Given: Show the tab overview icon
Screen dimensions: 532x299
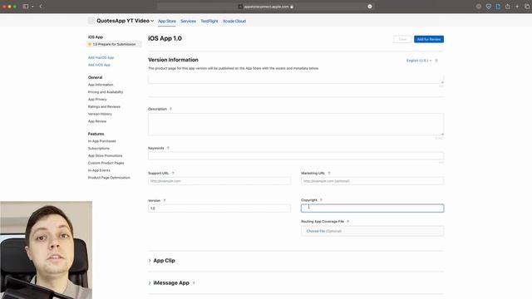Looking at the screenshot, I should pos(527,6).
